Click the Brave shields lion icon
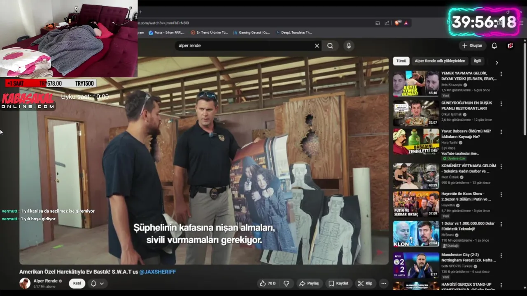This screenshot has width=527, height=296. (398, 23)
